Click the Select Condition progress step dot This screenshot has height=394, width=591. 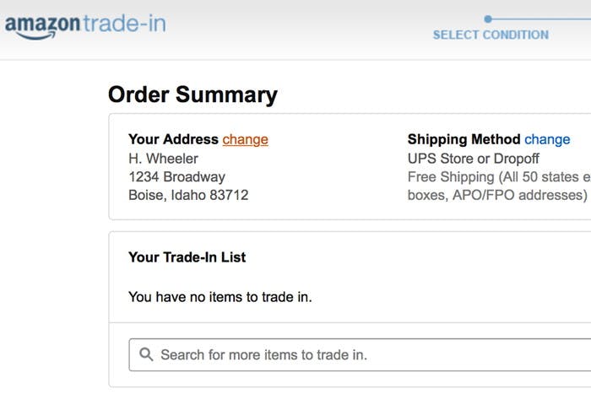488,19
